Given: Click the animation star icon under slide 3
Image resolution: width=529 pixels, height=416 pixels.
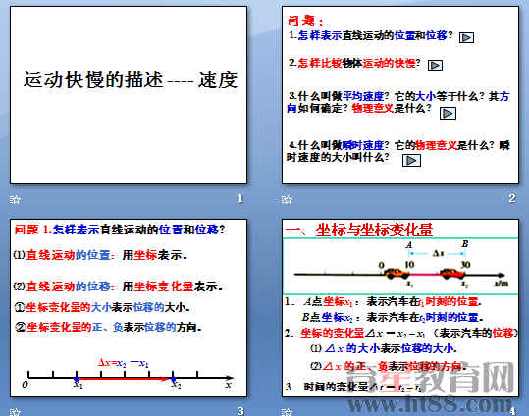Looking at the screenshot, I should tap(15, 412).
